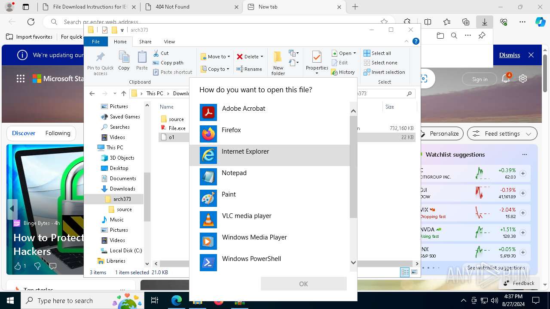
Task: Click Select all in ribbon
Action: click(x=377, y=53)
